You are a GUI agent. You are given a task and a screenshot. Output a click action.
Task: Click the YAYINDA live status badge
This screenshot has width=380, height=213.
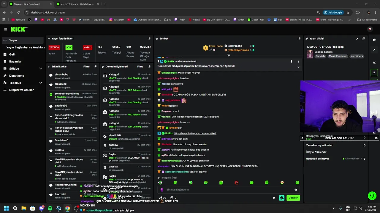point(54,47)
